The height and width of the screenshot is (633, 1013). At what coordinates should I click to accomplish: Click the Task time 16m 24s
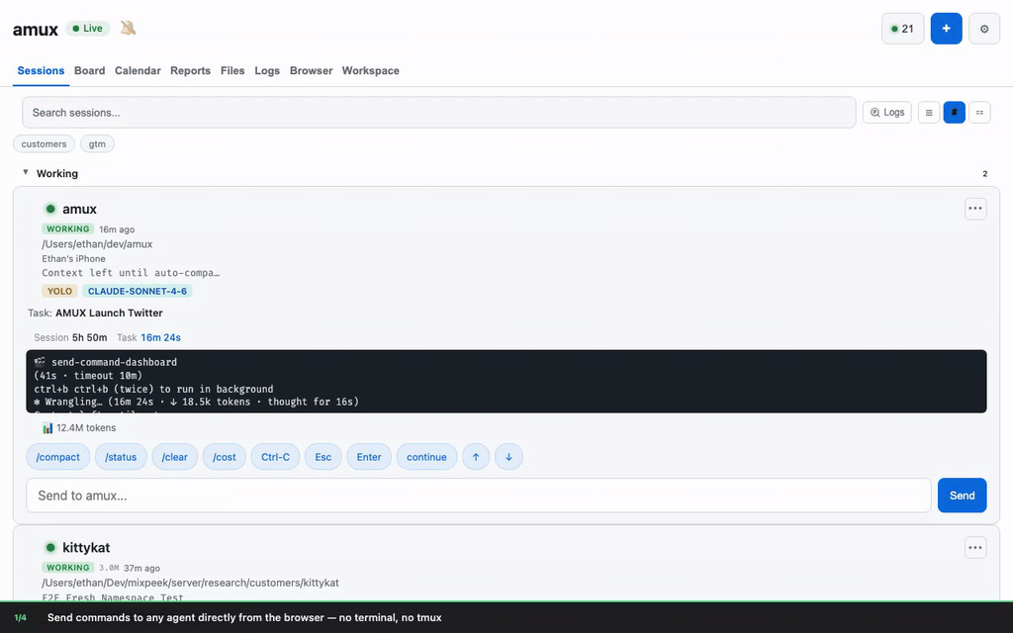161,337
